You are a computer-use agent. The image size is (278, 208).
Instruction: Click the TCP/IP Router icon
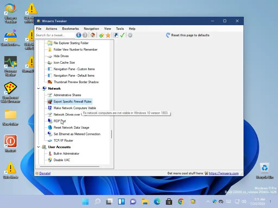coord(50,141)
